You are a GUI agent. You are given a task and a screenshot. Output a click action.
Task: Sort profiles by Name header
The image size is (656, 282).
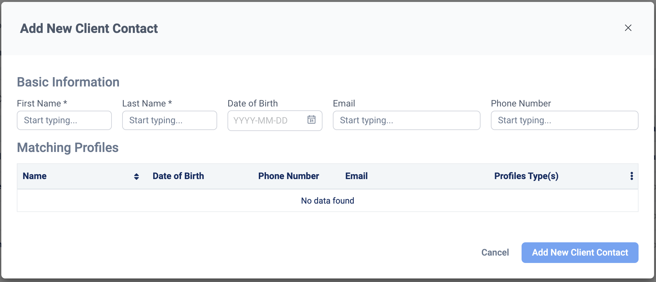(x=35, y=176)
